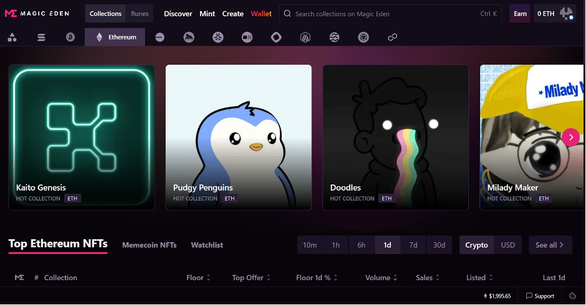This screenshot has height=305, width=586.
Task: Click the search magnifier icon
Action: point(287,14)
